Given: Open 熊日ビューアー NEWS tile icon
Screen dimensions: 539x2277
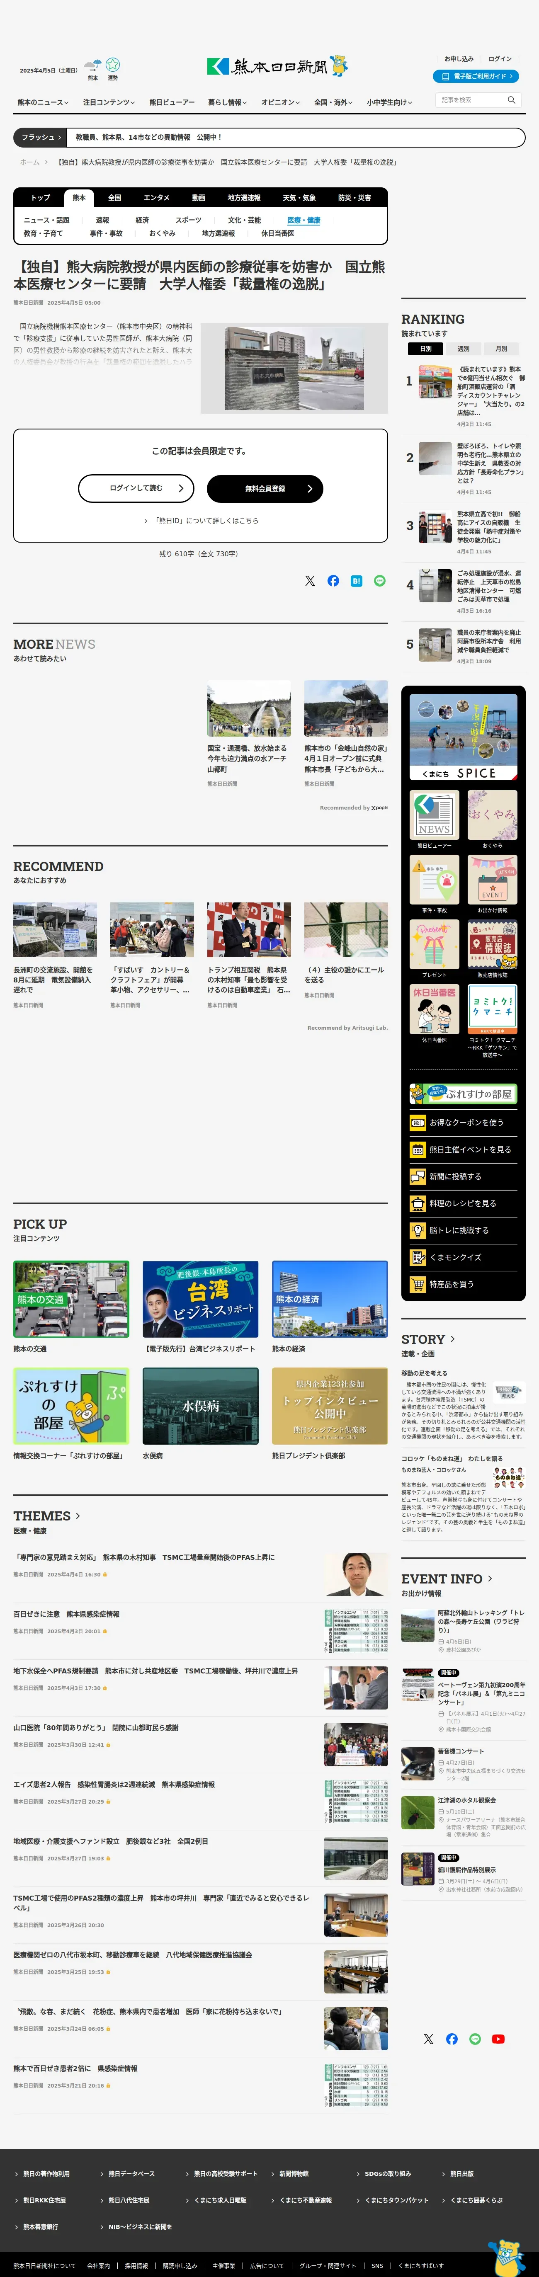Looking at the screenshot, I should (435, 815).
